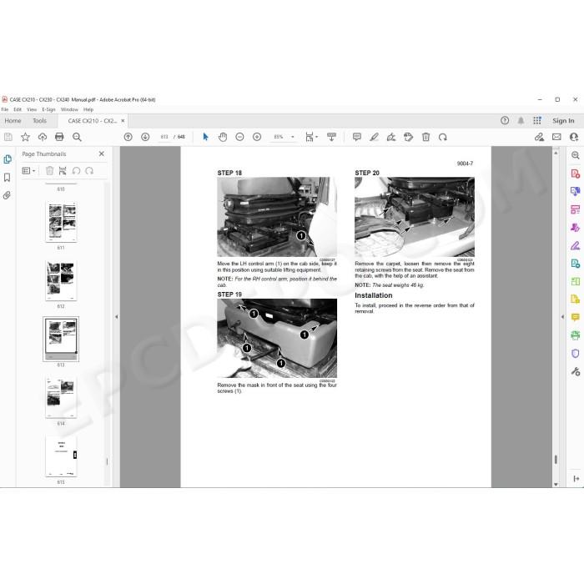Screen dimensions: 584x584
Task: Select page 615 thumbnail
Action: pos(61,456)
